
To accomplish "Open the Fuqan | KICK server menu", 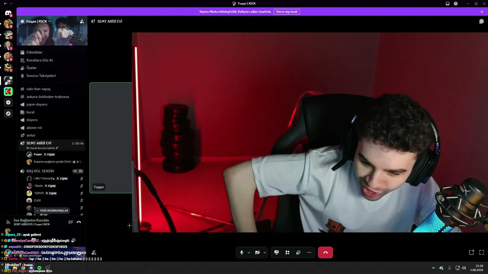I will (x=35, y=21).
